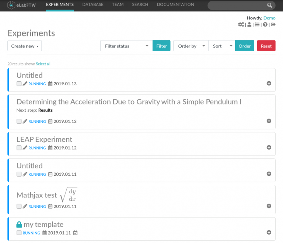Open the Team tab
Image resolution: width=283 pixels, height=243 pixels.
click(x=118, y=5)
